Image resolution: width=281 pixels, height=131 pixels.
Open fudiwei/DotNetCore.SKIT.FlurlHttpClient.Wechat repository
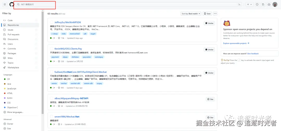coord(80,72)
